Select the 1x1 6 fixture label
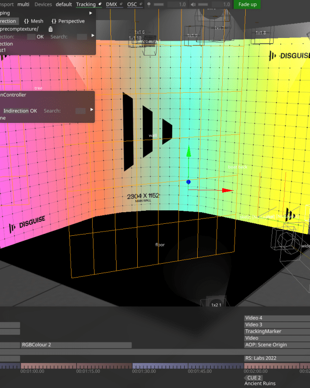The width and height of the screenshot is (310, 388). (140, 32)
